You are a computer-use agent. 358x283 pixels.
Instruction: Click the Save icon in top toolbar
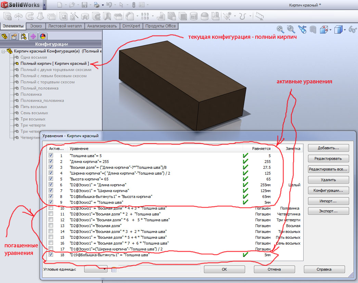pyautogui.click(x=85, y=5)
